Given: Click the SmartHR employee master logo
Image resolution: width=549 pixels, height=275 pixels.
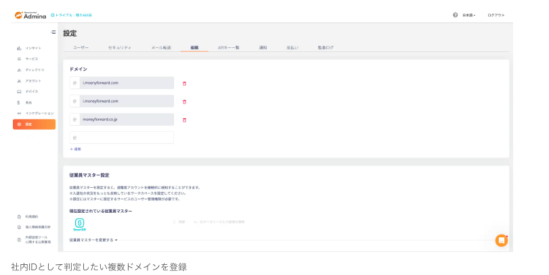Looking at the screenshot, I should [79, 224].
